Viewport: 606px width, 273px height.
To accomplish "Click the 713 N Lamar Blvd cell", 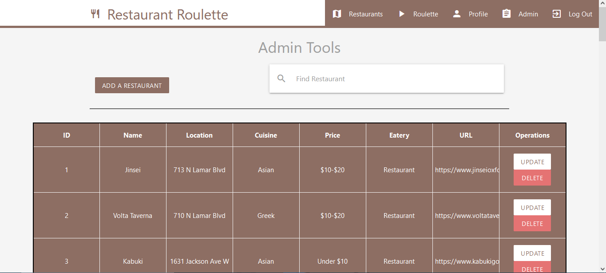I will tap(199, 170).
